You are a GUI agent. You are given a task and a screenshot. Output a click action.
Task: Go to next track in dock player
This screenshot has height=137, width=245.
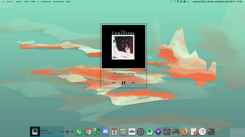pyautogui.click(x=72, y=132)
